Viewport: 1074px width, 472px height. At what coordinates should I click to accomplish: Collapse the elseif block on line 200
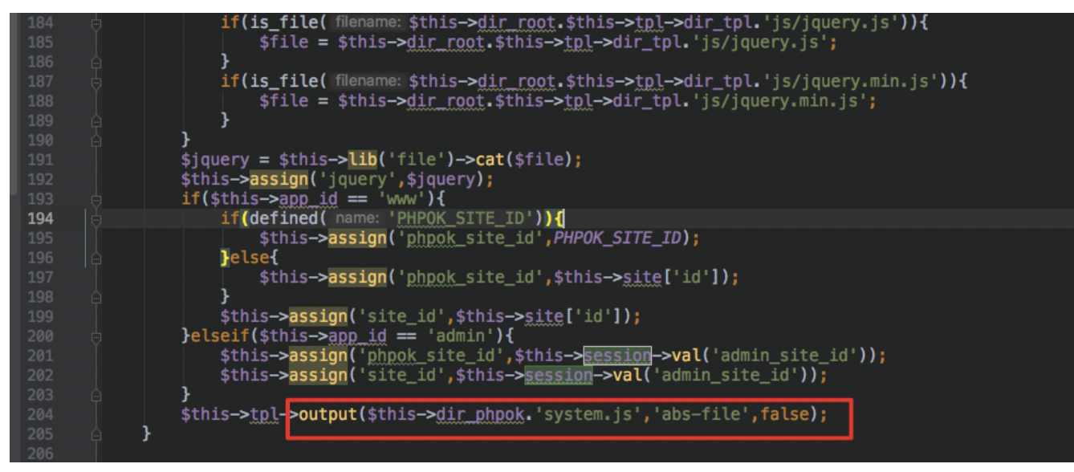click(x=97, y=336)
